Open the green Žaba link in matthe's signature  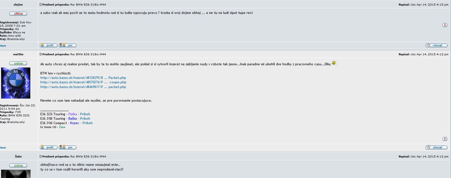click(x=62, y=127)
